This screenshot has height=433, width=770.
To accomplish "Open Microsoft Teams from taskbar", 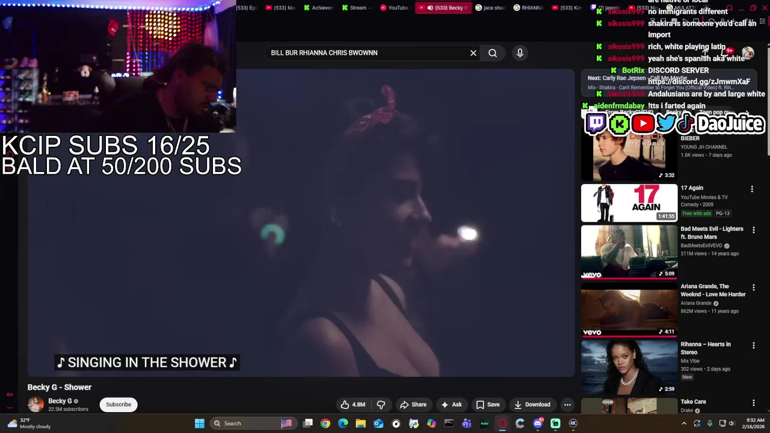I will [x=467, y=423].
